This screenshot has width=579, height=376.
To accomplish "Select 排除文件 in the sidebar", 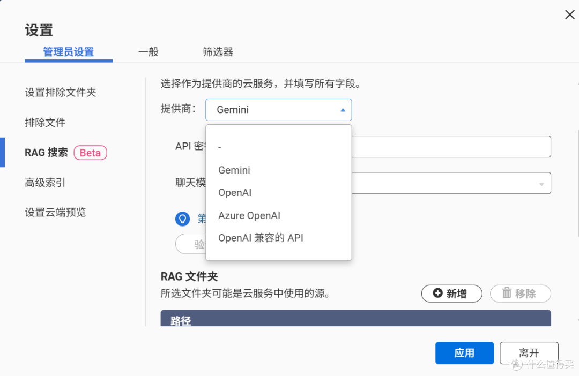I will 45,123.
